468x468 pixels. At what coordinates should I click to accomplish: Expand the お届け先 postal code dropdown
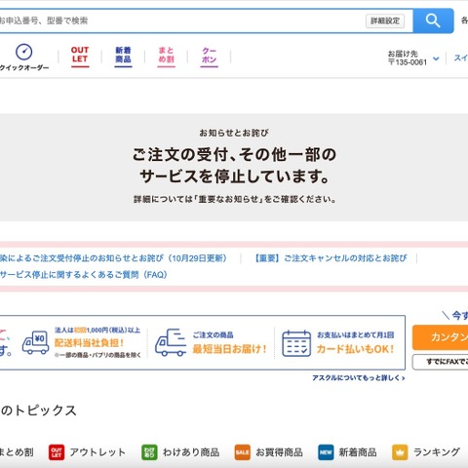point(436,58)
